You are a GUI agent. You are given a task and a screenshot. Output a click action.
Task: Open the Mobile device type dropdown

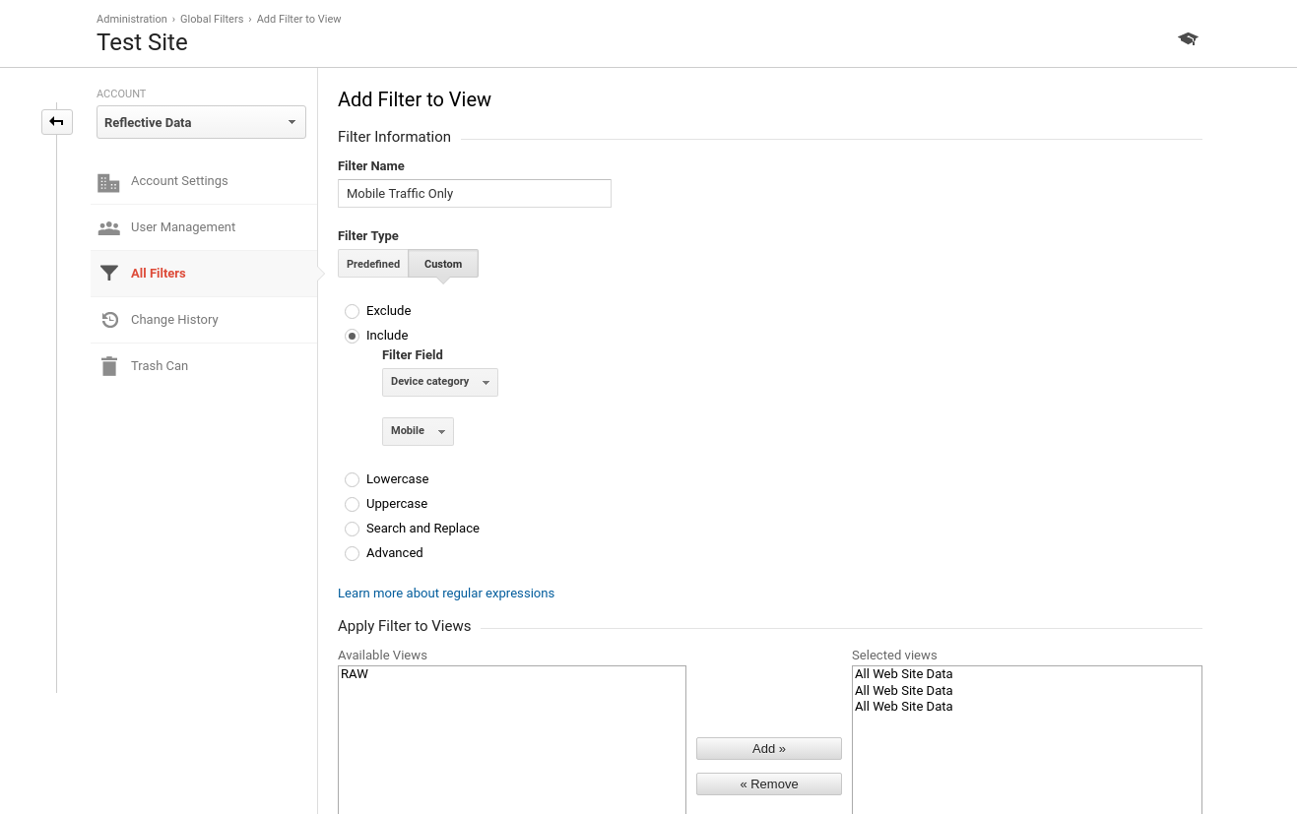point(418,431)
